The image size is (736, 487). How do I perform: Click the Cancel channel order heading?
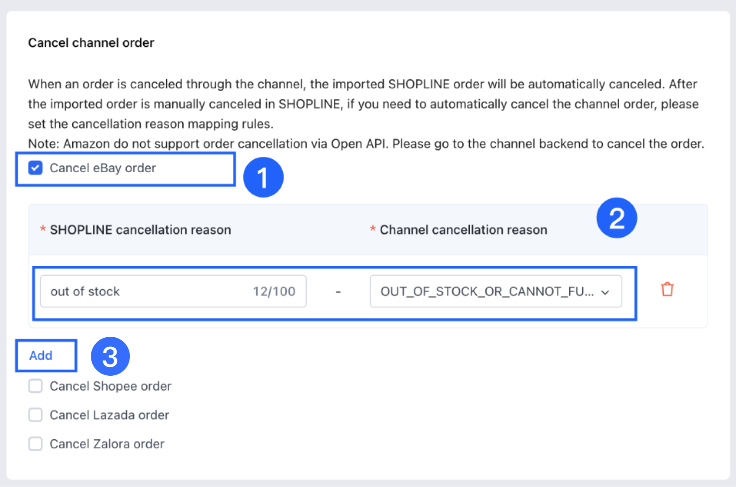[x=91, y=43]
